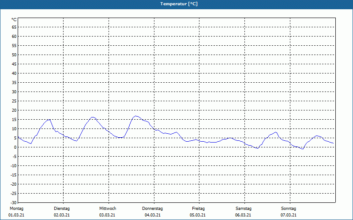353x220 pixels.
Task: Click the 05.03.21 date label
Action: point(198,215)
